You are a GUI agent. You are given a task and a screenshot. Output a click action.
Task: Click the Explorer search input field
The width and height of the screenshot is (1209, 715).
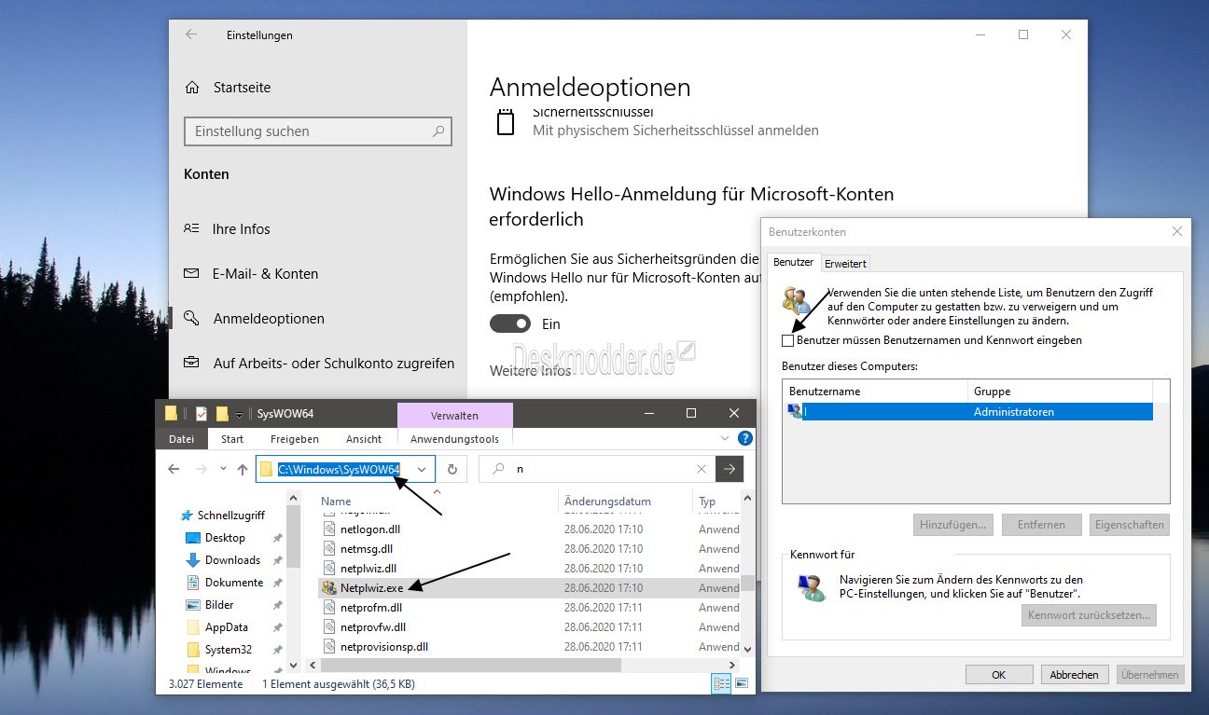[x=597, y=469]
